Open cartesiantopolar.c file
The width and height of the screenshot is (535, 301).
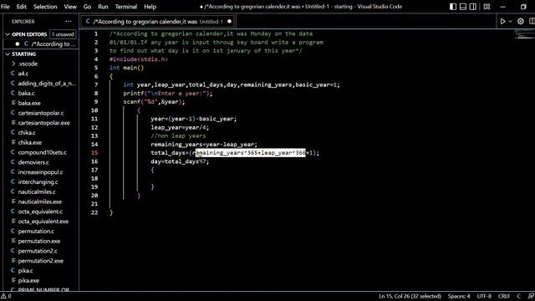tap(41, 113)
